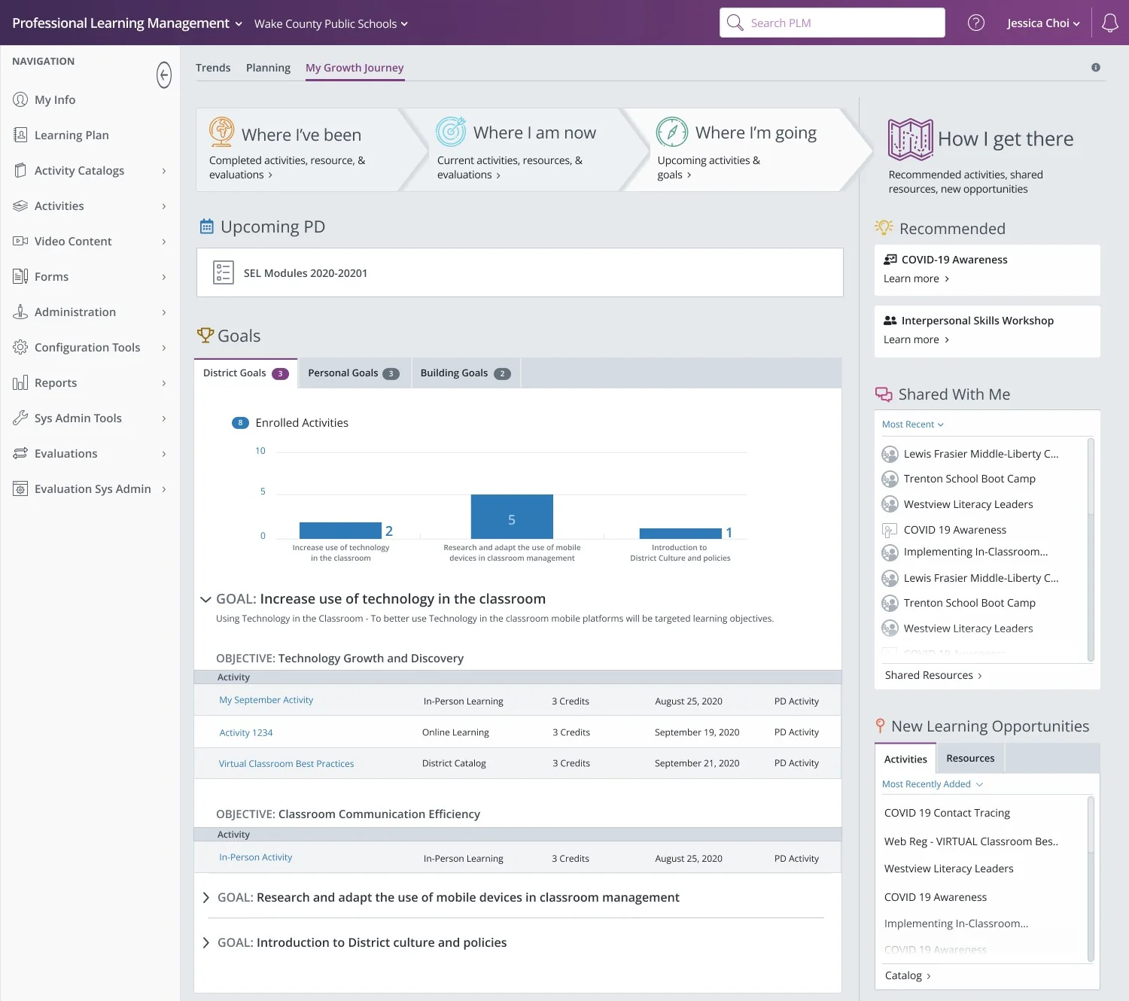1129x1001 pixels.
Task: Expand the Introduction to District culture goal
Action: tap(206, 942)
